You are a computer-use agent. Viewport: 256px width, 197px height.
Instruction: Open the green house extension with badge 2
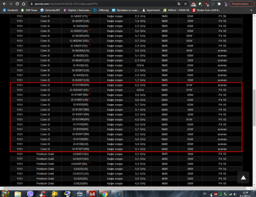click(200, 4)
